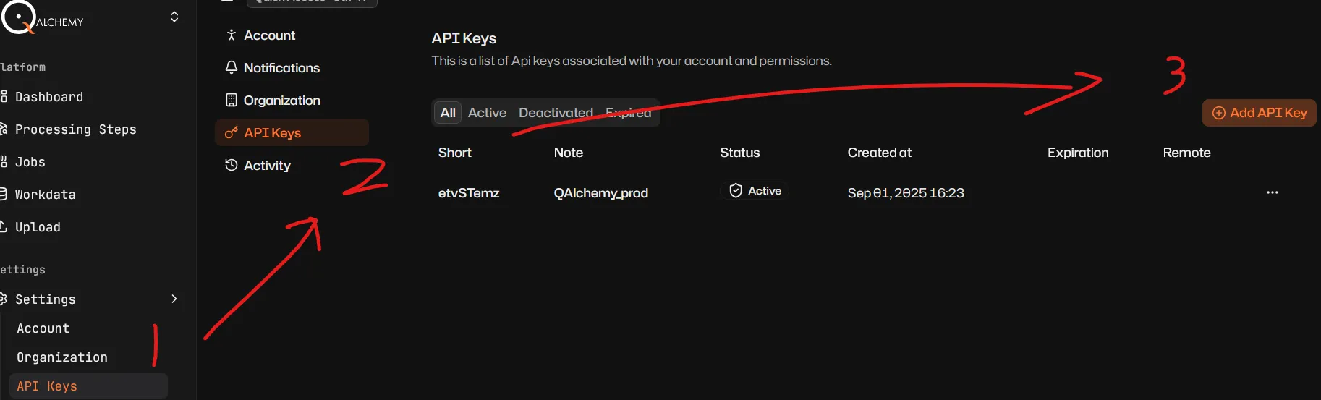Click the Activity history clock icon

(232, 165)
